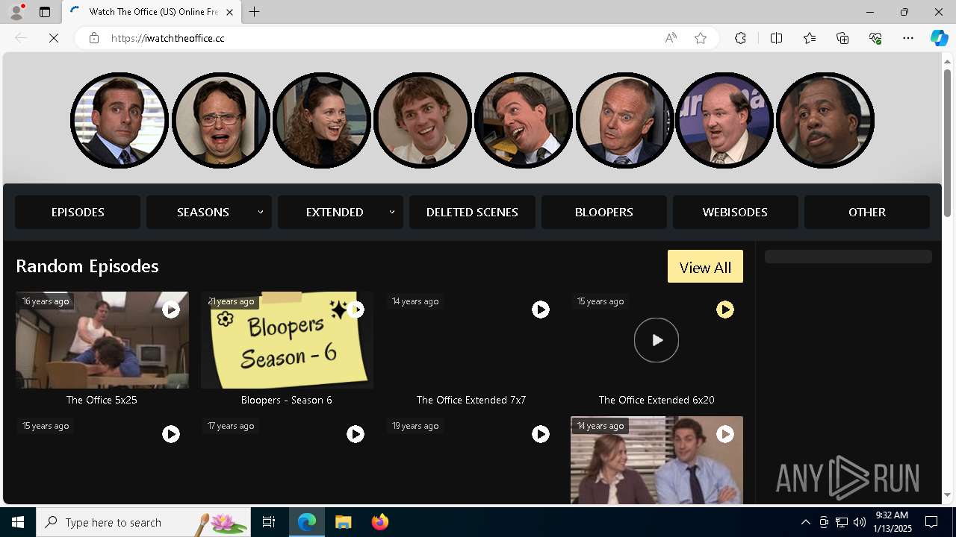
Task: Open The Office Extended 6x20 link
Action: tap(657, 400)
